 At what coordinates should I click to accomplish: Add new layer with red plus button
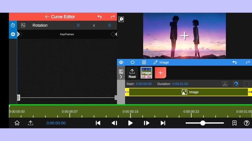(x=161, y=73)
